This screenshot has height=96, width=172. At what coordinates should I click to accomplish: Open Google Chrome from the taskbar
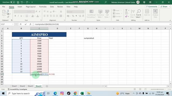75,93
